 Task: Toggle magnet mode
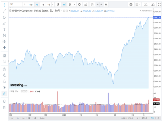coord(4,69)
